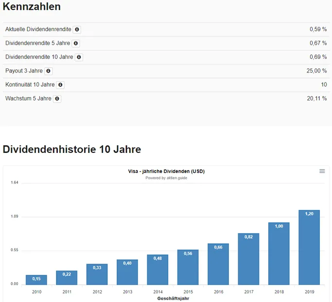Open info icon beside Aktuelle Dividendenrendite
Viewport: 332px width, 302px height.
77,30
